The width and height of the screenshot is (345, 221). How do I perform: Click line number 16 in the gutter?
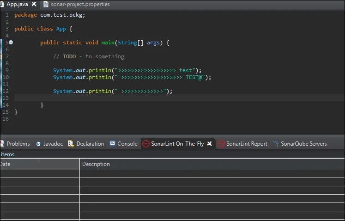click(x=6, y=119)
